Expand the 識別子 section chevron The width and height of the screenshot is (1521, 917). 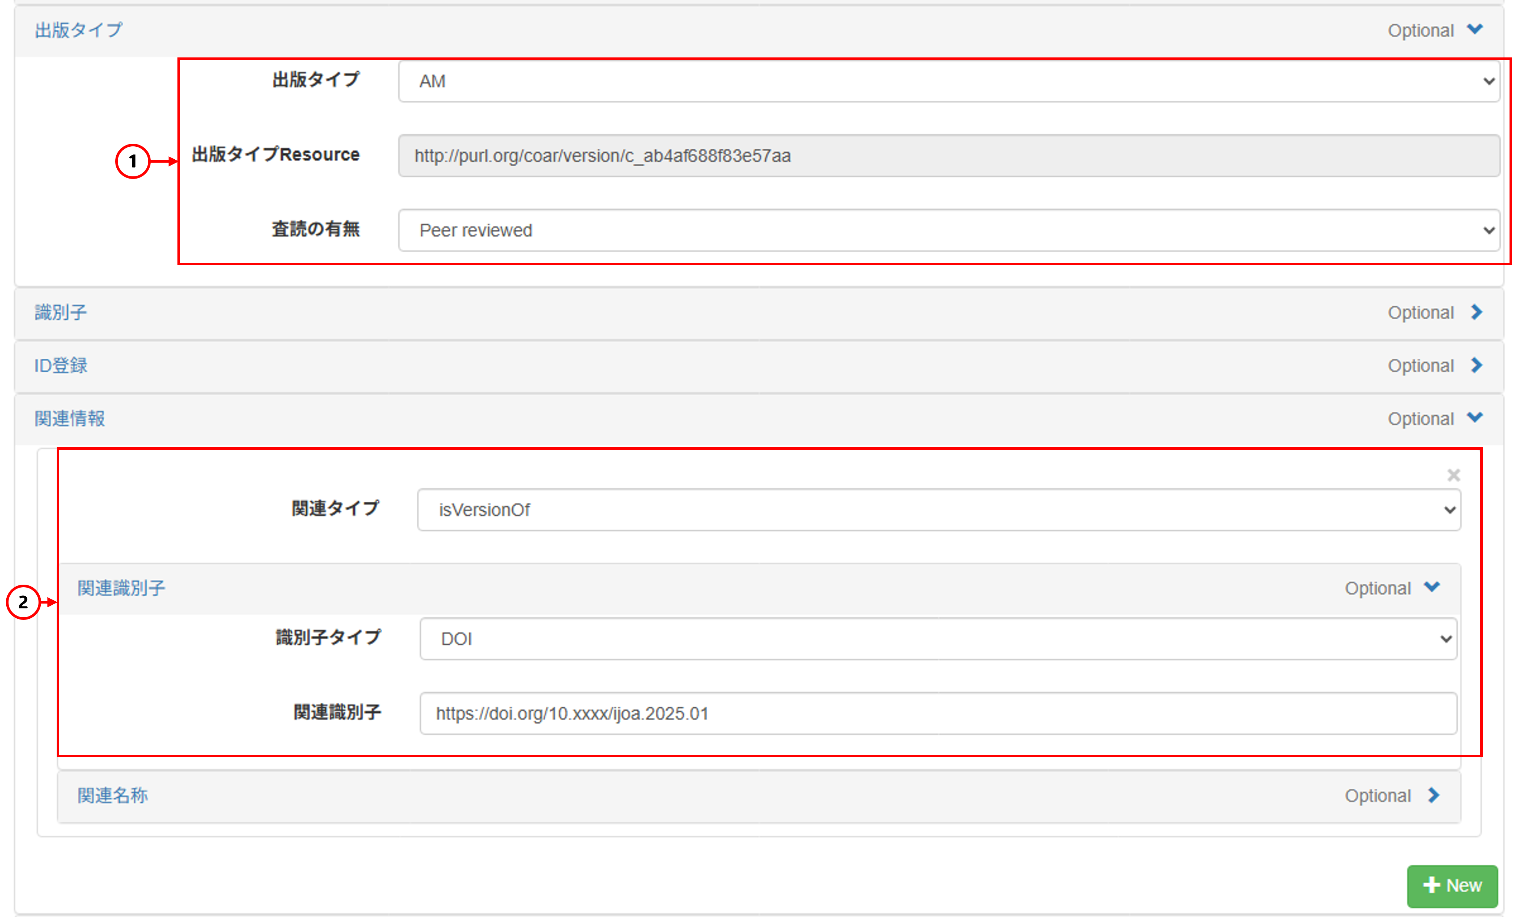1476,312
